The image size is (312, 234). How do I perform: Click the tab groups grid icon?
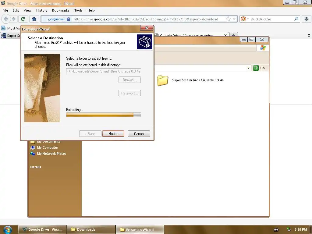[x=309, y=35]
